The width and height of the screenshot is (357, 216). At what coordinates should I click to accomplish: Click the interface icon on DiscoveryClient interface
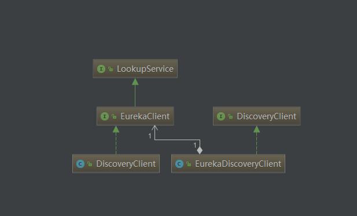(221, 116)
